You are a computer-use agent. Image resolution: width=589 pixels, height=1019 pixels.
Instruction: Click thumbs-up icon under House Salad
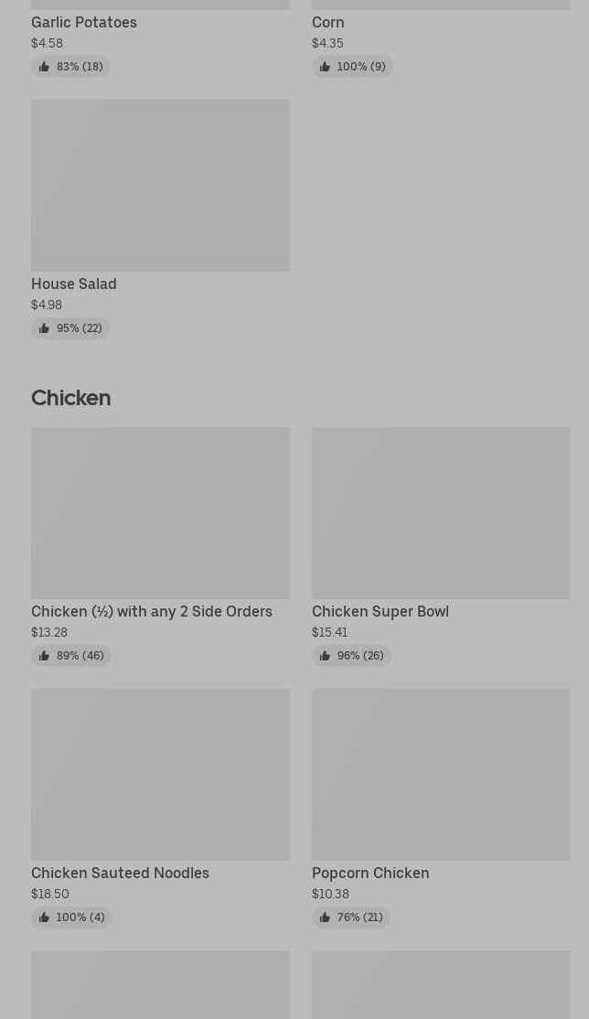pyautogui.click(x=44, y=328)
